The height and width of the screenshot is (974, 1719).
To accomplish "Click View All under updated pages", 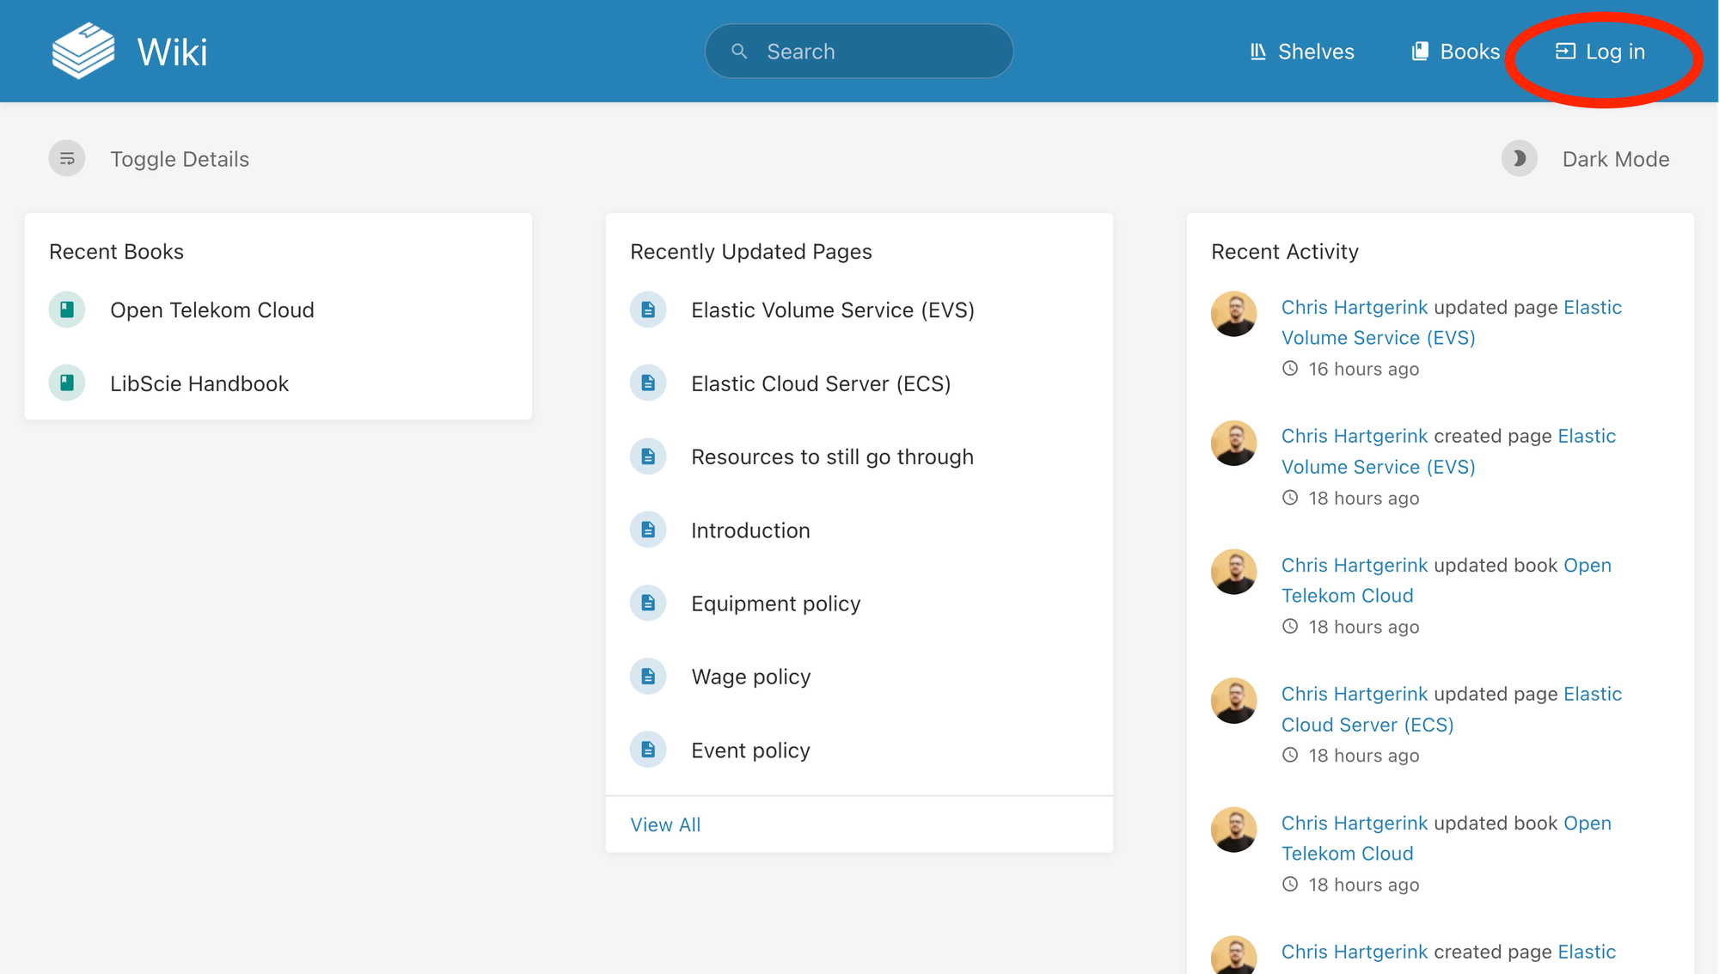I will click(x=665, y=824).
